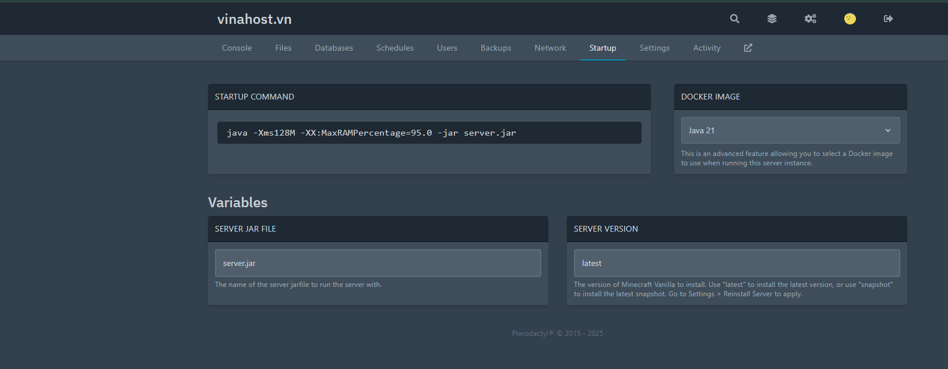Switch to the Backups tab
Image resolution: width=948 pixels, height=369 pixels.
(x=495, y=48)
